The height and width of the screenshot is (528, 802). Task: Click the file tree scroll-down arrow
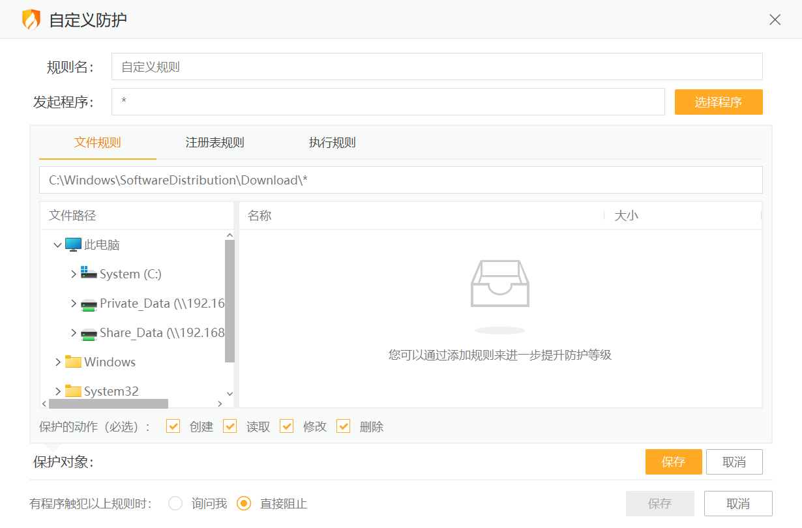tap(230, 394)
